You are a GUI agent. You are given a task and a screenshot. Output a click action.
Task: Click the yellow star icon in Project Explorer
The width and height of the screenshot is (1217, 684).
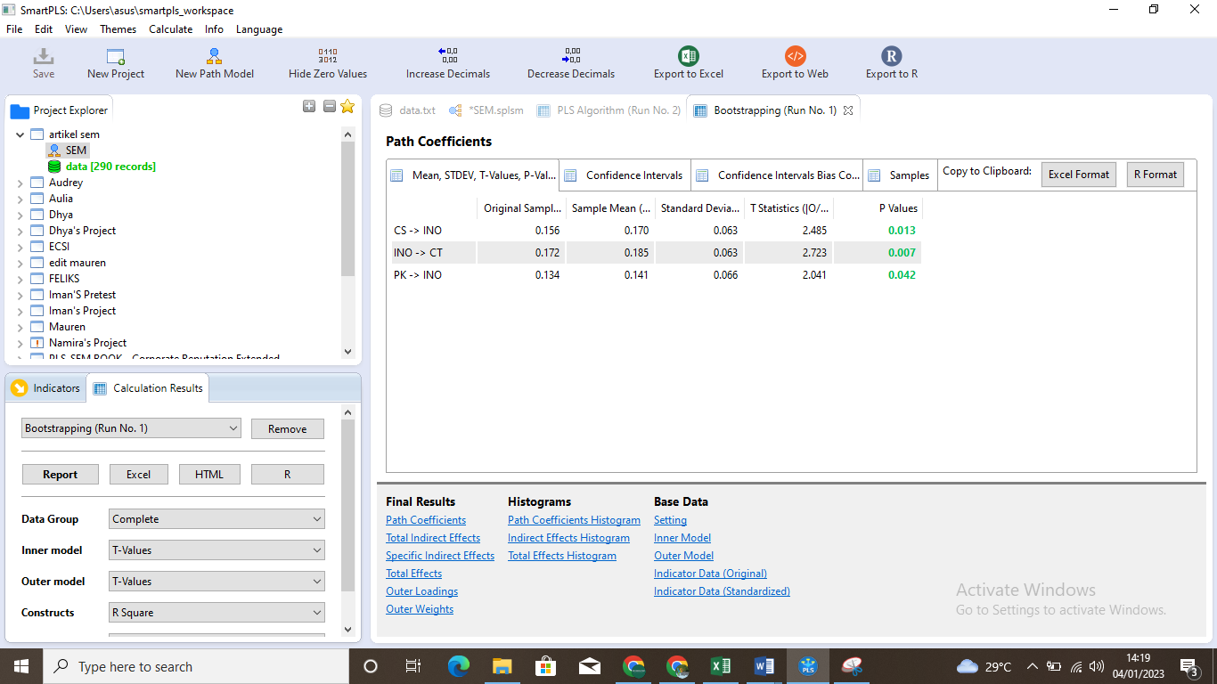(347, 107)
